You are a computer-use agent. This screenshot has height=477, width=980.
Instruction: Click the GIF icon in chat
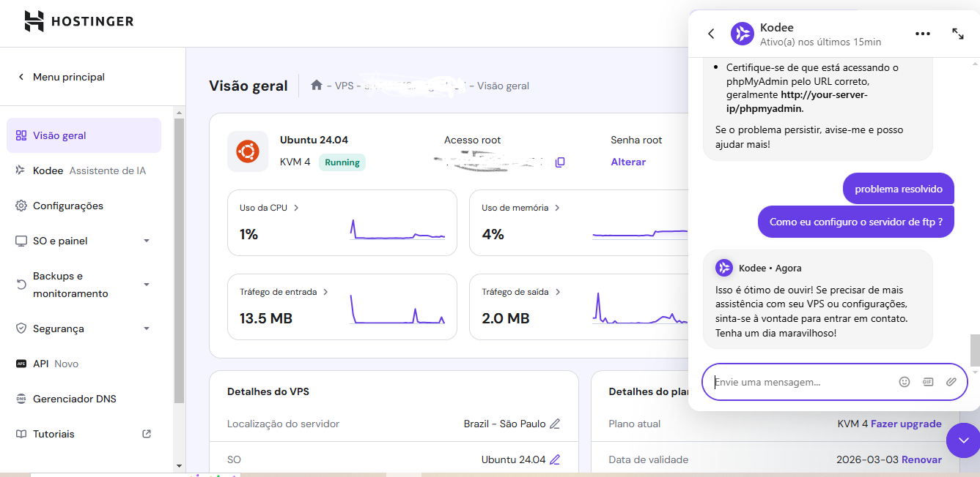(928, 382)
